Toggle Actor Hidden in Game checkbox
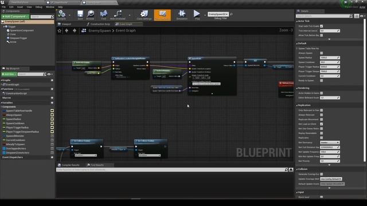367x206 pixels. tap(321, 93)
